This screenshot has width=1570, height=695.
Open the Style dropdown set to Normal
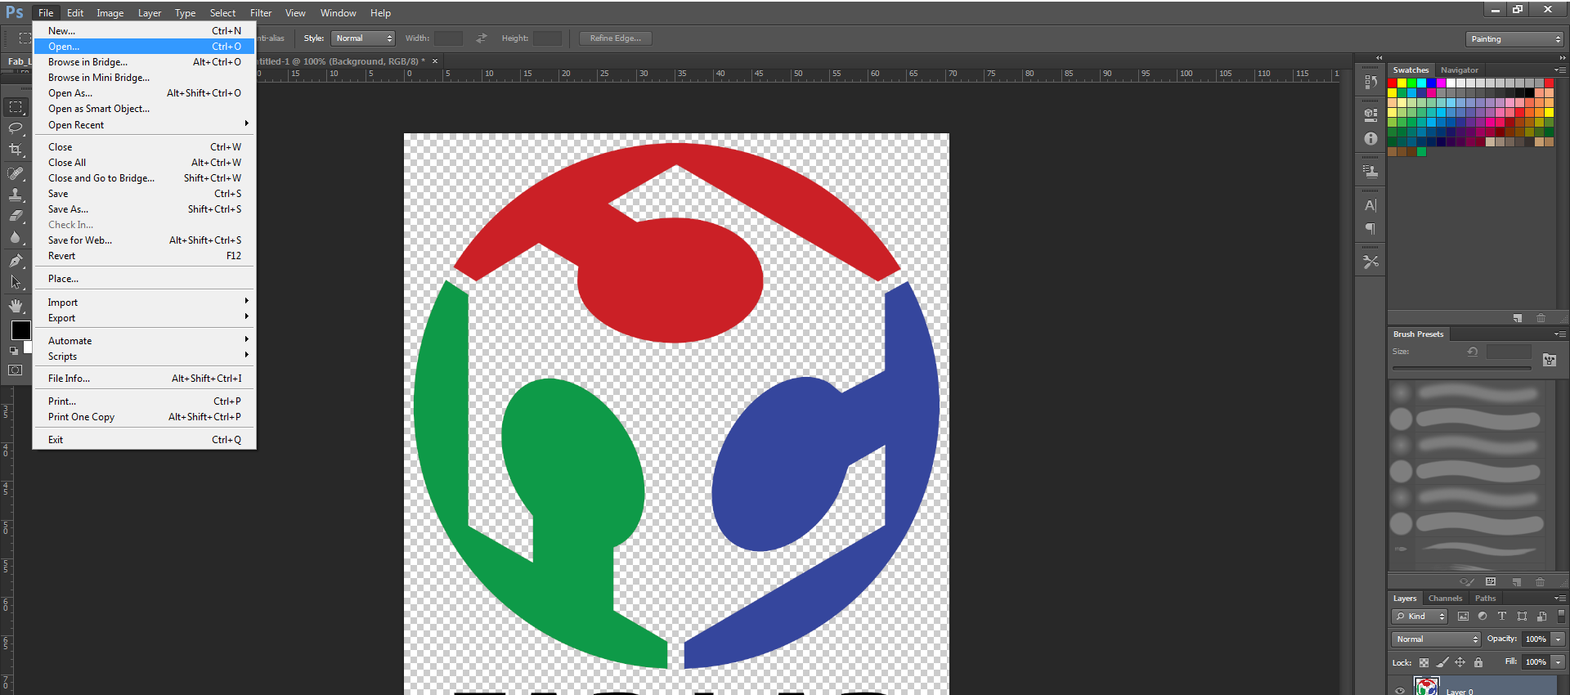(363, 38)
